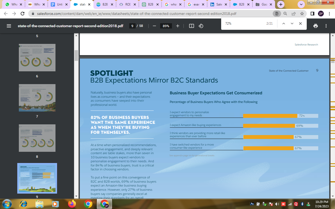Open Firefox from the taskbar

point(72,204)
